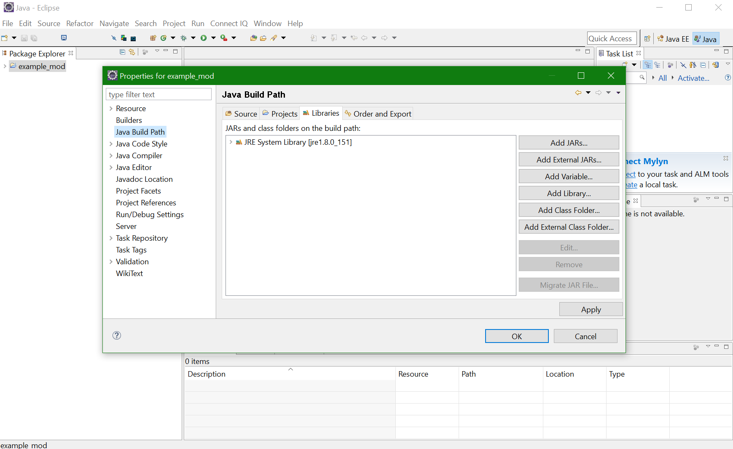
Task: Select Java Build Path in properties tree
Action: click(x=140, y=132)
